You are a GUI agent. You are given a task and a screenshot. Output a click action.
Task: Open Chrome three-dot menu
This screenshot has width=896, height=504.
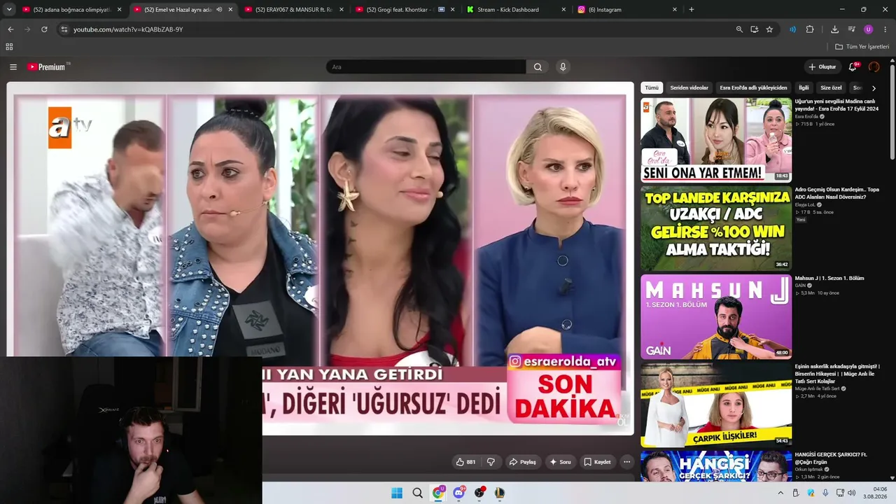click(885, 29)
